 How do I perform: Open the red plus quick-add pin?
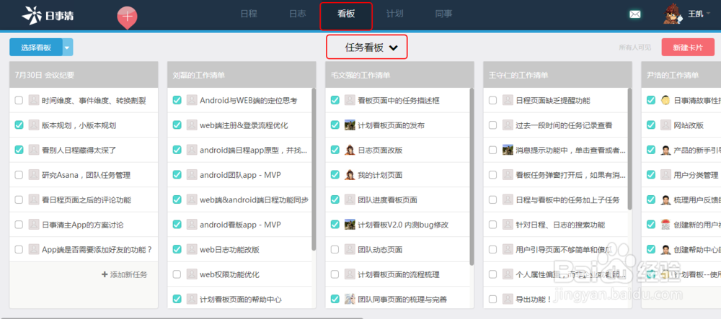(128, 17)
